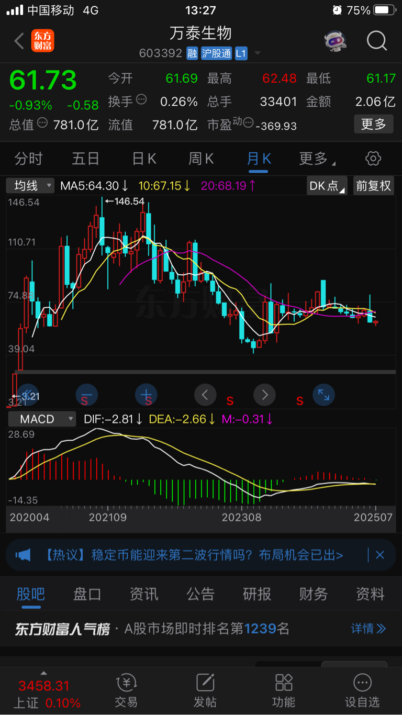Tap the 146.54 peak marker label
Screen dimensions: 402x715
tap(125, 201)
